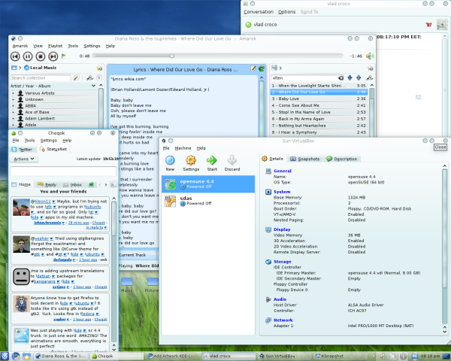Clear the playlist search field text
Viewport: 451px width, 361px height.
(341, 77)
